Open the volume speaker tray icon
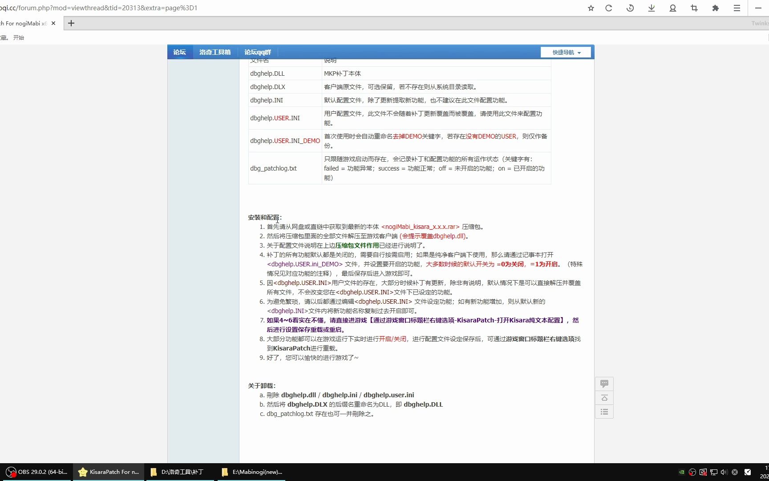The height and width of the screenshot is (481, 769). tap(724, 472)
